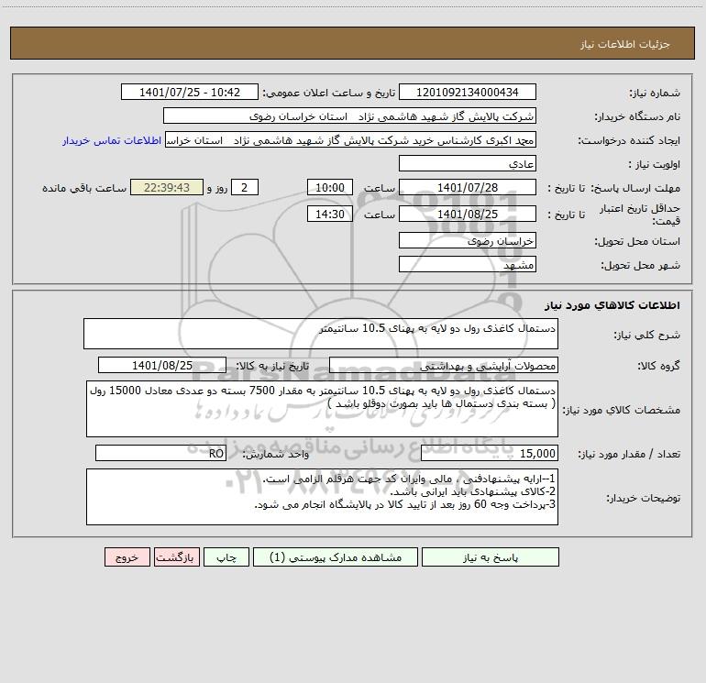This screenshot has height=683, width=706.
Task: Click the توضیحات خریدار text area
Action: click(322, 497)
